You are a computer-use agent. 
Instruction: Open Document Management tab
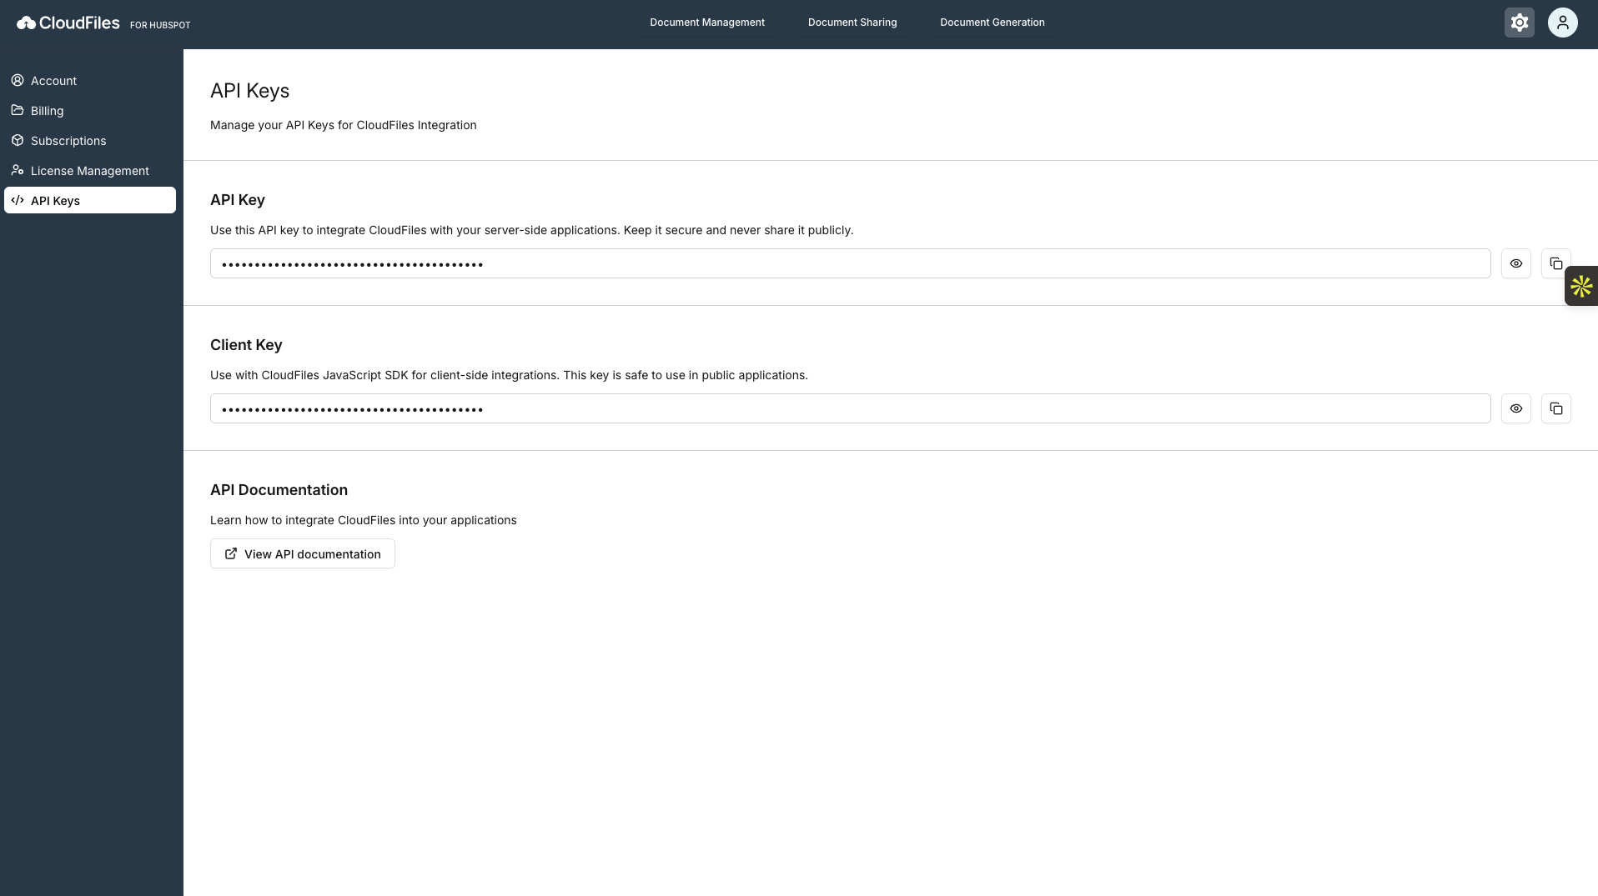707,23
